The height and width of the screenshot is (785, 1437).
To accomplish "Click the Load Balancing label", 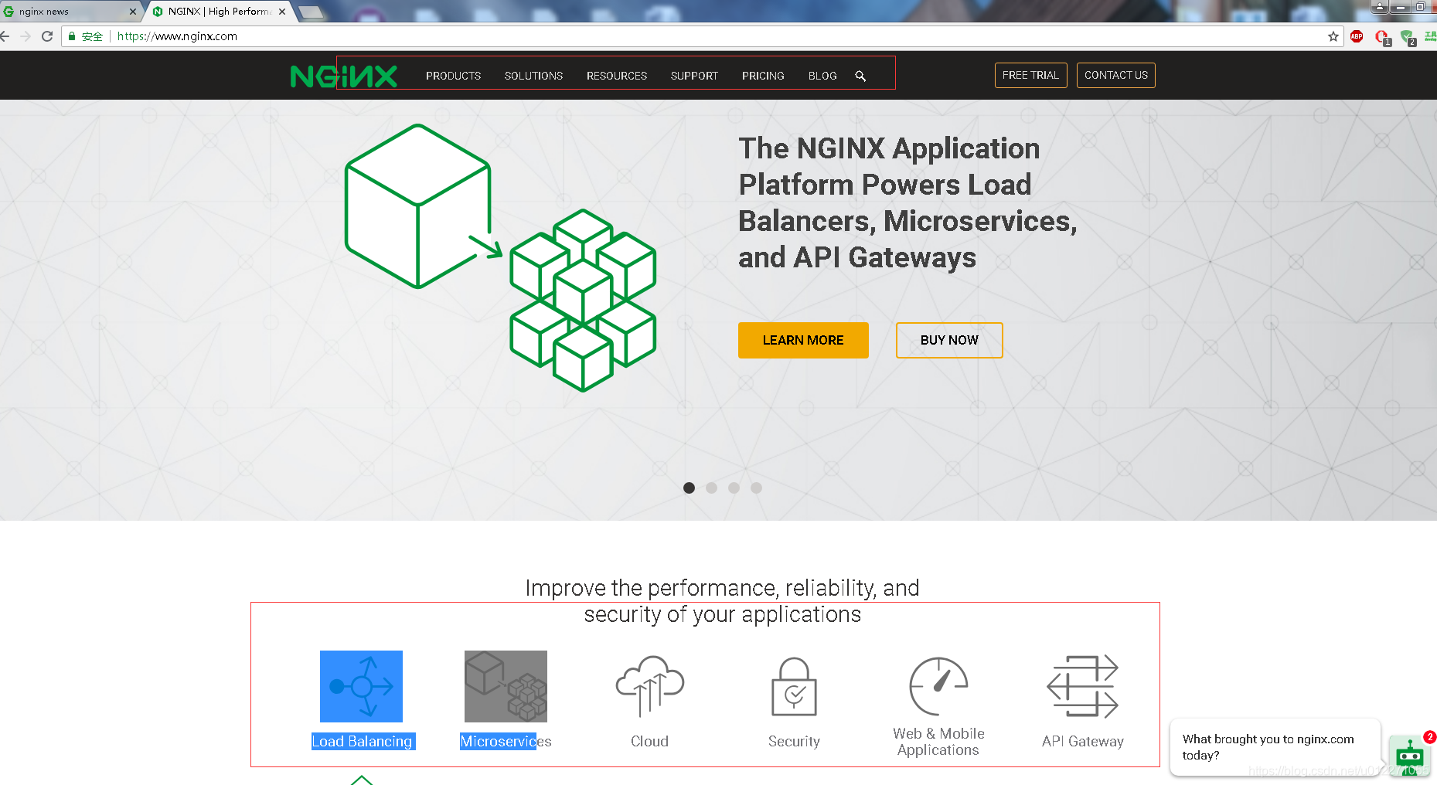I will 362,741.
